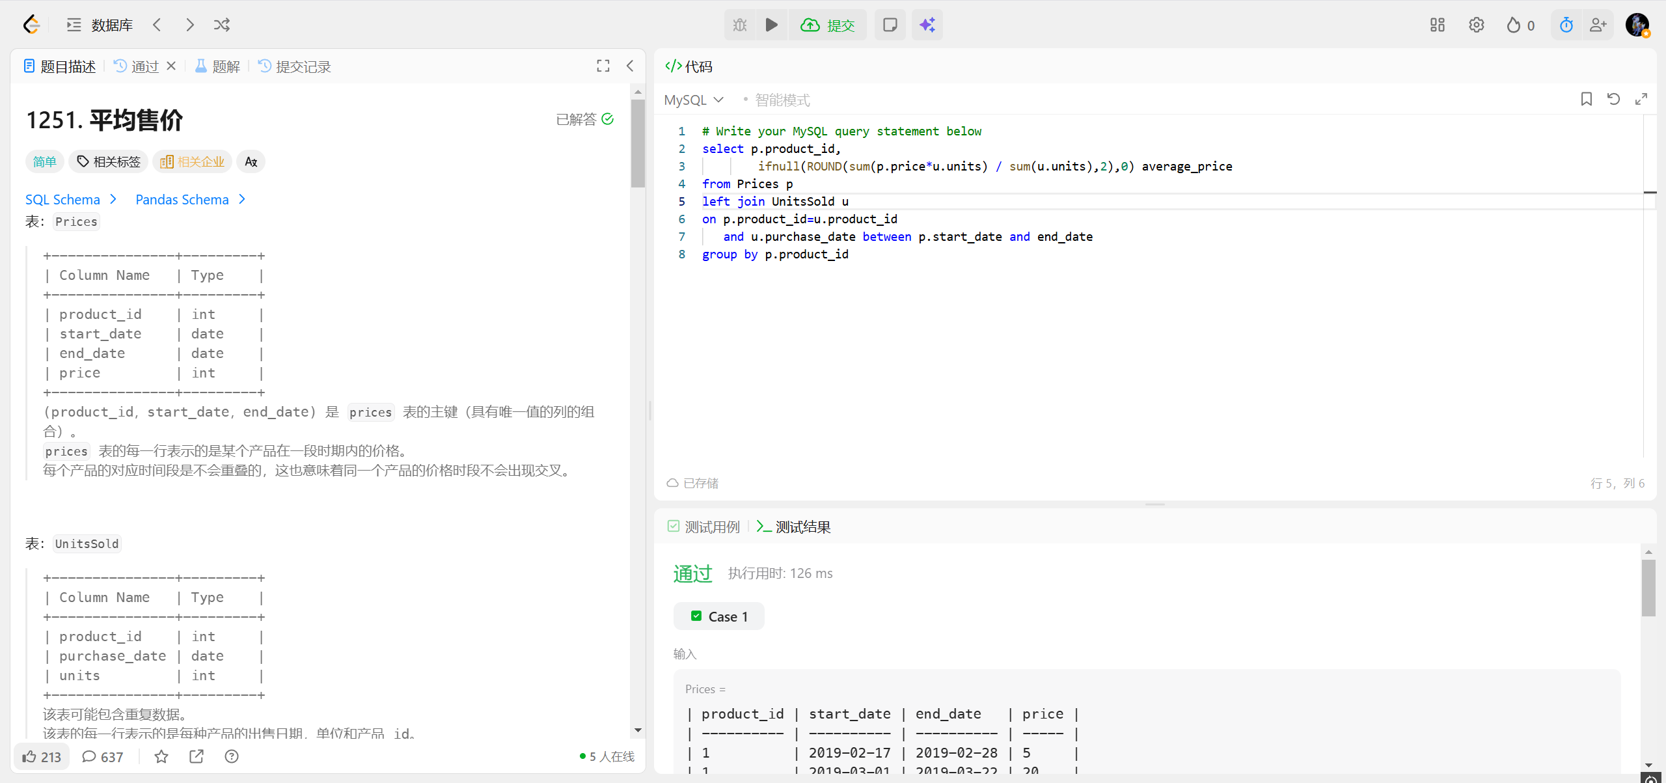Open the settings gear icon
Screen dimensions: 1666x783
(1476, 25)
